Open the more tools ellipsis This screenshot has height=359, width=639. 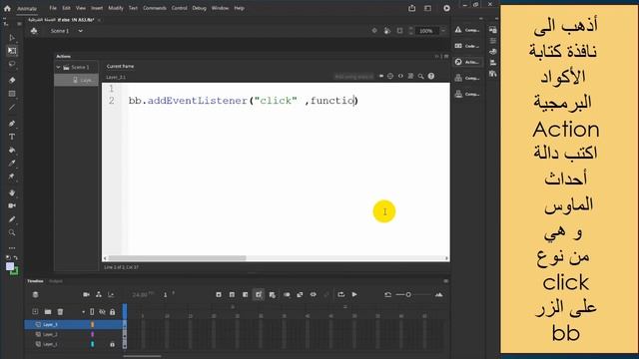12,247
